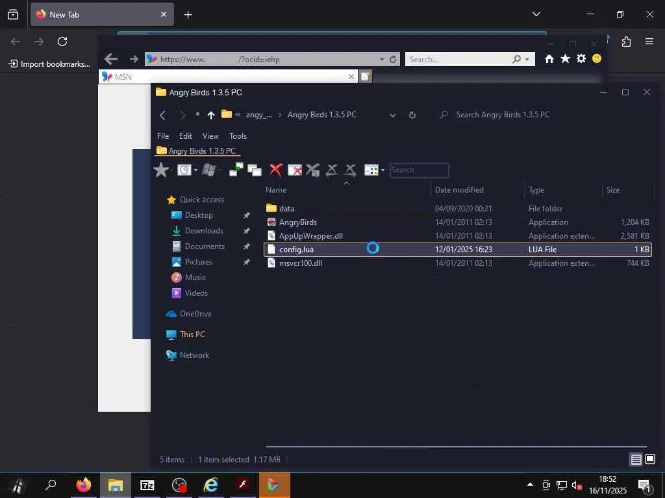The image size is (665, 498).
Task: Open Pictures in the sidebar
Action: (x=192, y=262)
